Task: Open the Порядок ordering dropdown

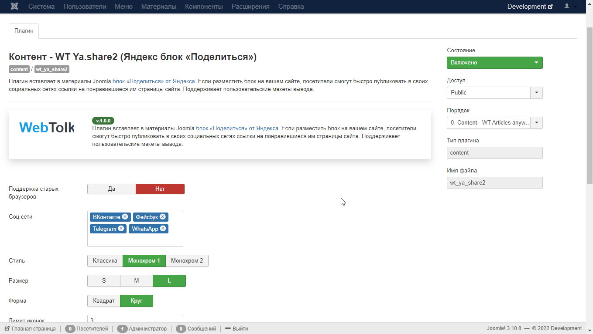Action: (x=494, y=123)
